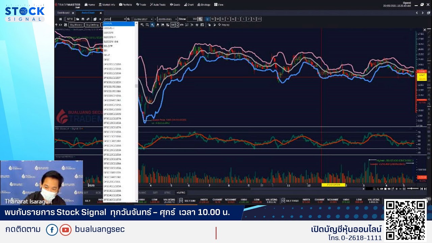Switch to the Dashboard tab
432x243 pixels.
tap(63, 13)
